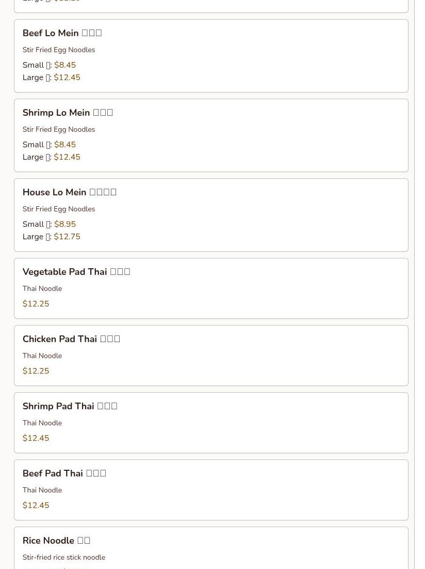
Task: Click the House Lo Mein title
Action: point(70,192)
